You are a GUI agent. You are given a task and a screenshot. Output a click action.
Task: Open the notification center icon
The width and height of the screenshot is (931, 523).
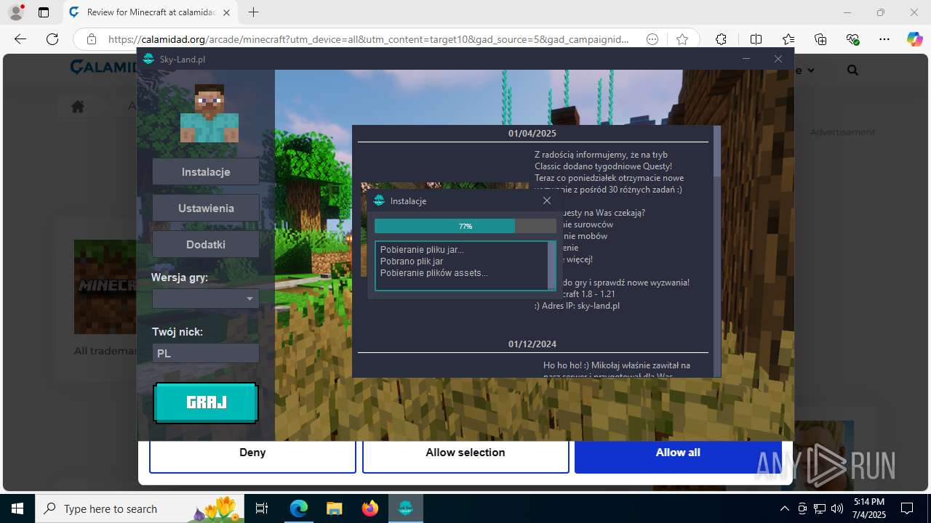pos(907,508)
